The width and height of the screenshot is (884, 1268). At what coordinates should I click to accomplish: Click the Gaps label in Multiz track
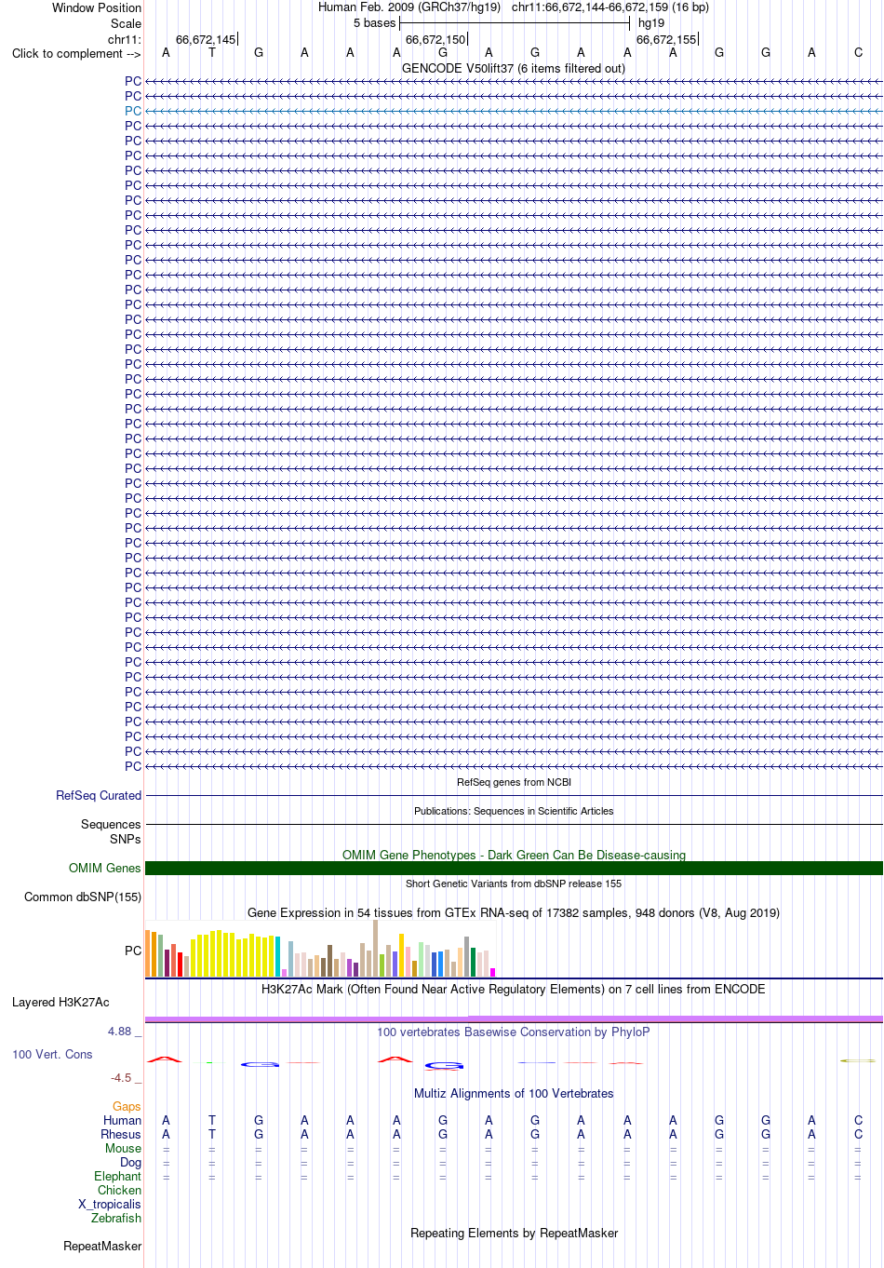127,1106
